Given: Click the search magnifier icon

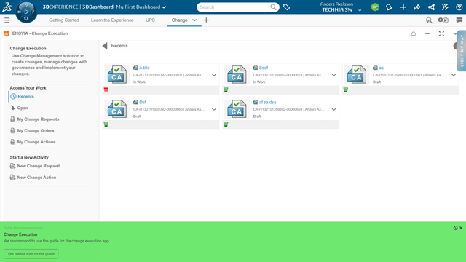Looking at the screenshot, I should pos(273,7).
